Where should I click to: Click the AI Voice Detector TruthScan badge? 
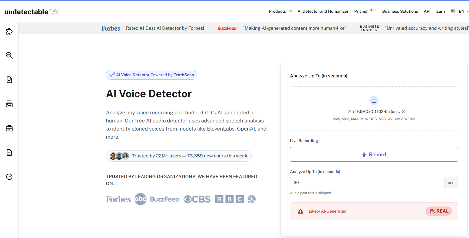click(151, 75)
